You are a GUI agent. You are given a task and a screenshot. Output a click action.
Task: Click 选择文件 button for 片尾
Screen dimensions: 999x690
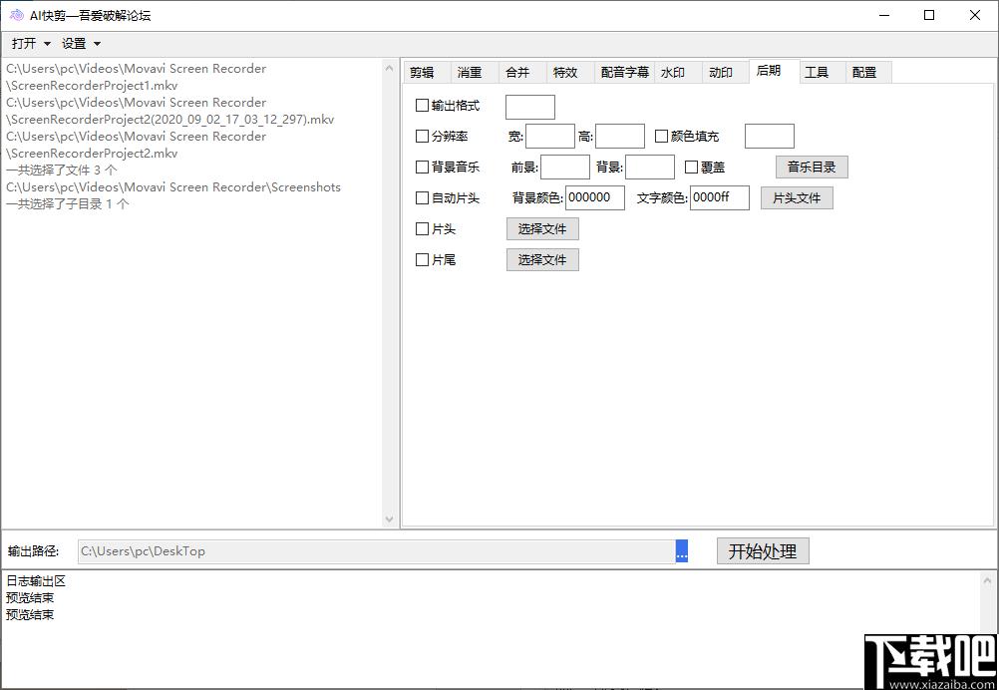542,260
